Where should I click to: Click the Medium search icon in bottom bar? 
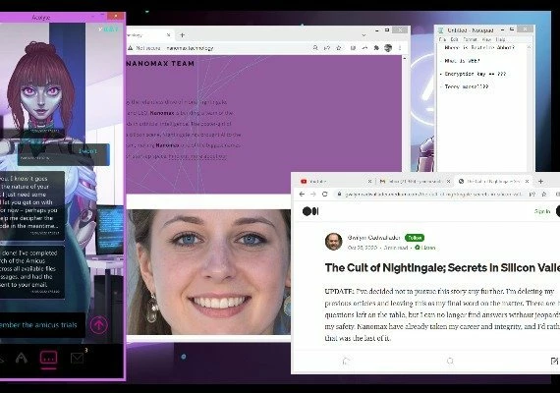coord(450,362)
